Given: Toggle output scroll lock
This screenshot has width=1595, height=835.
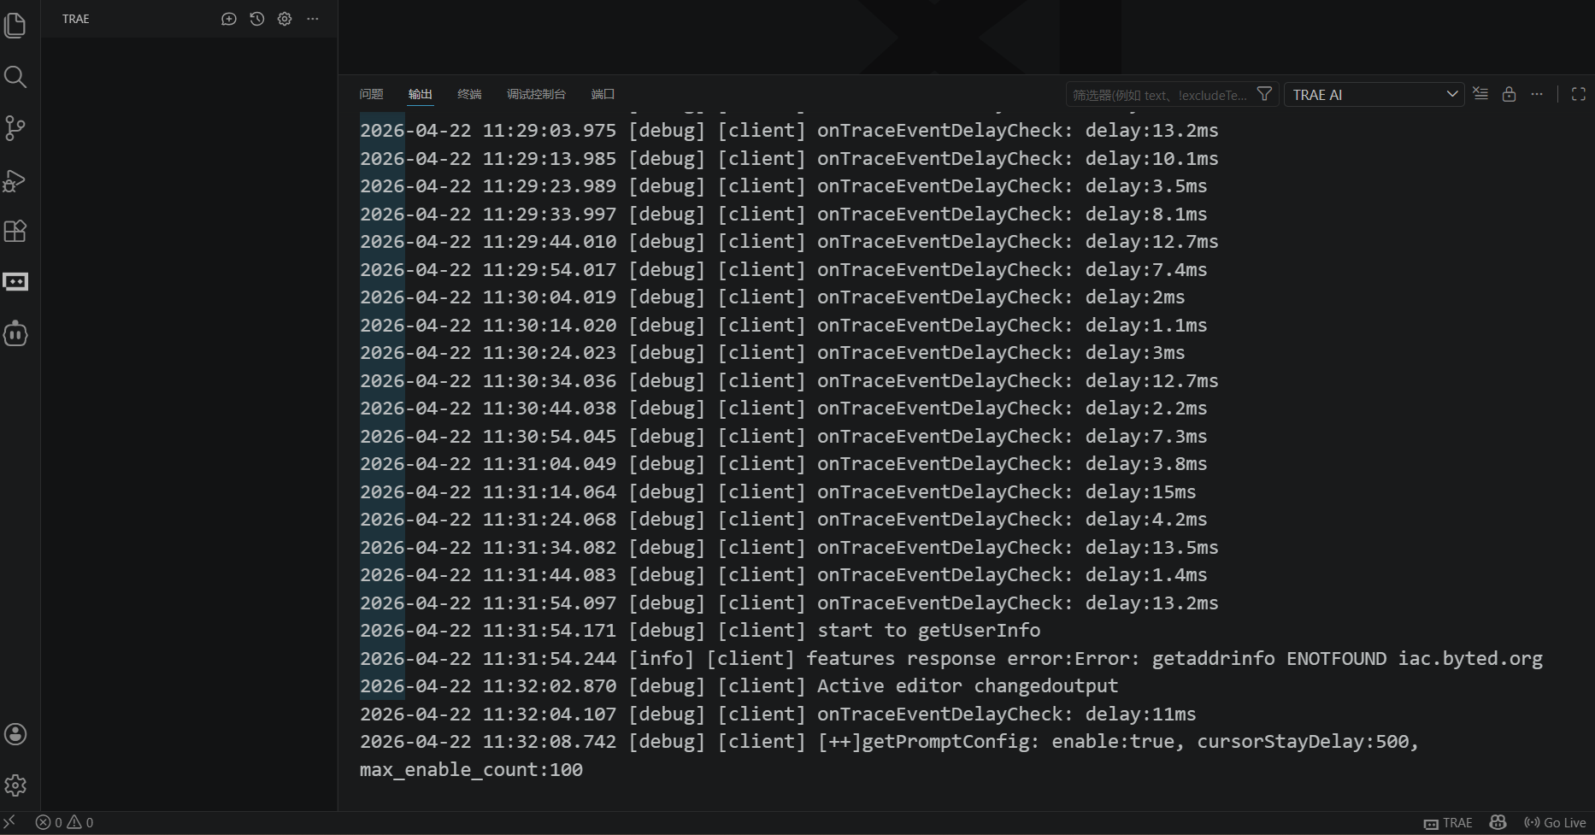Looking at the screenshot, I should click(x=1509, y=94).
